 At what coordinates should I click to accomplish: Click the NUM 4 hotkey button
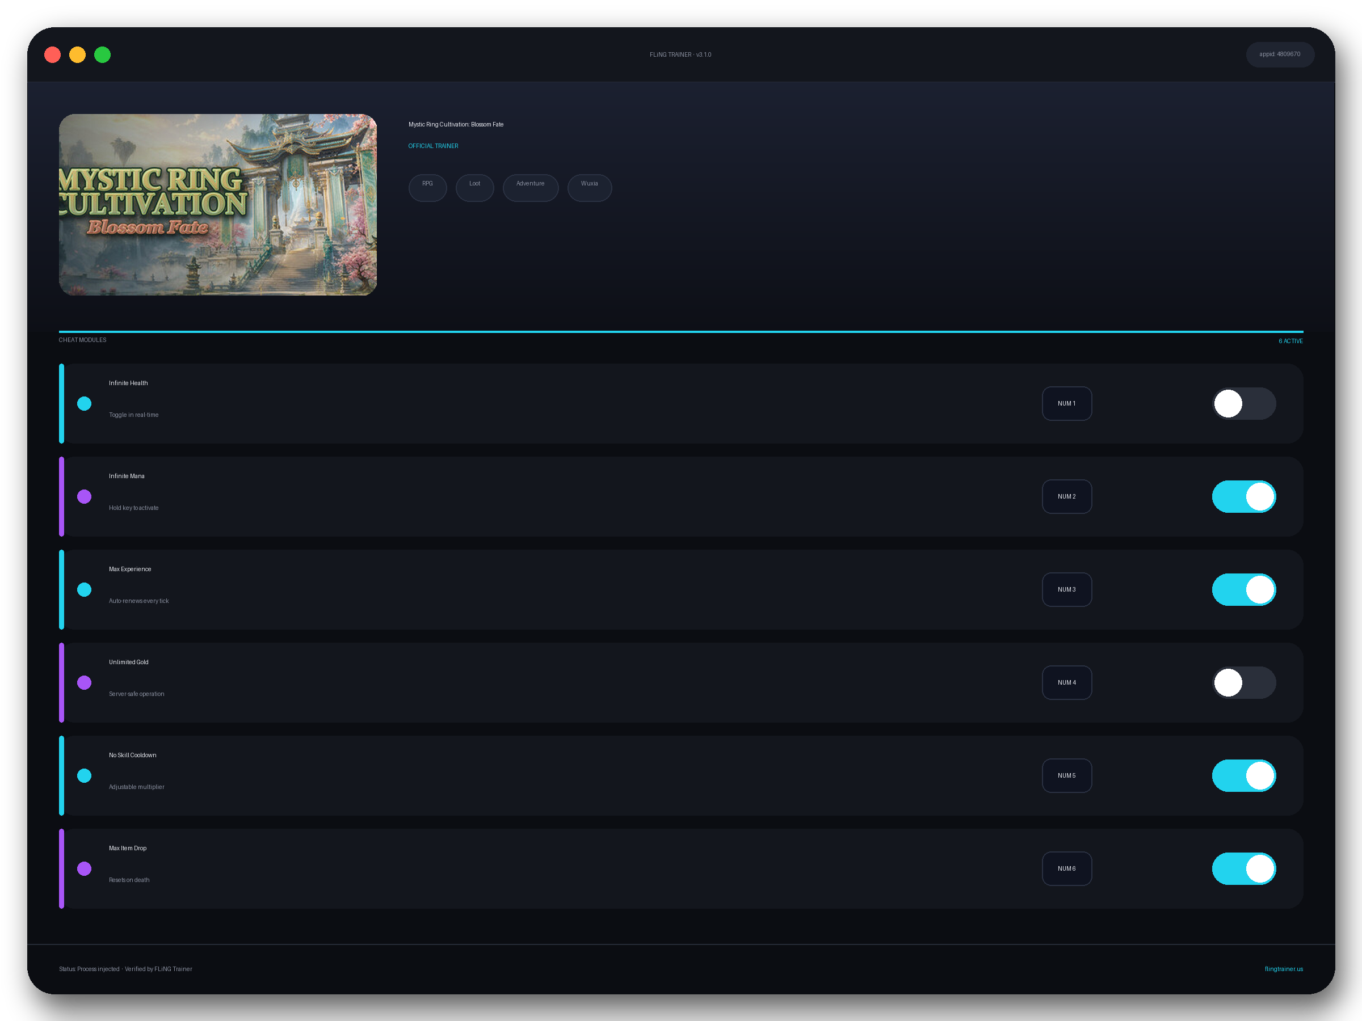1066,682
